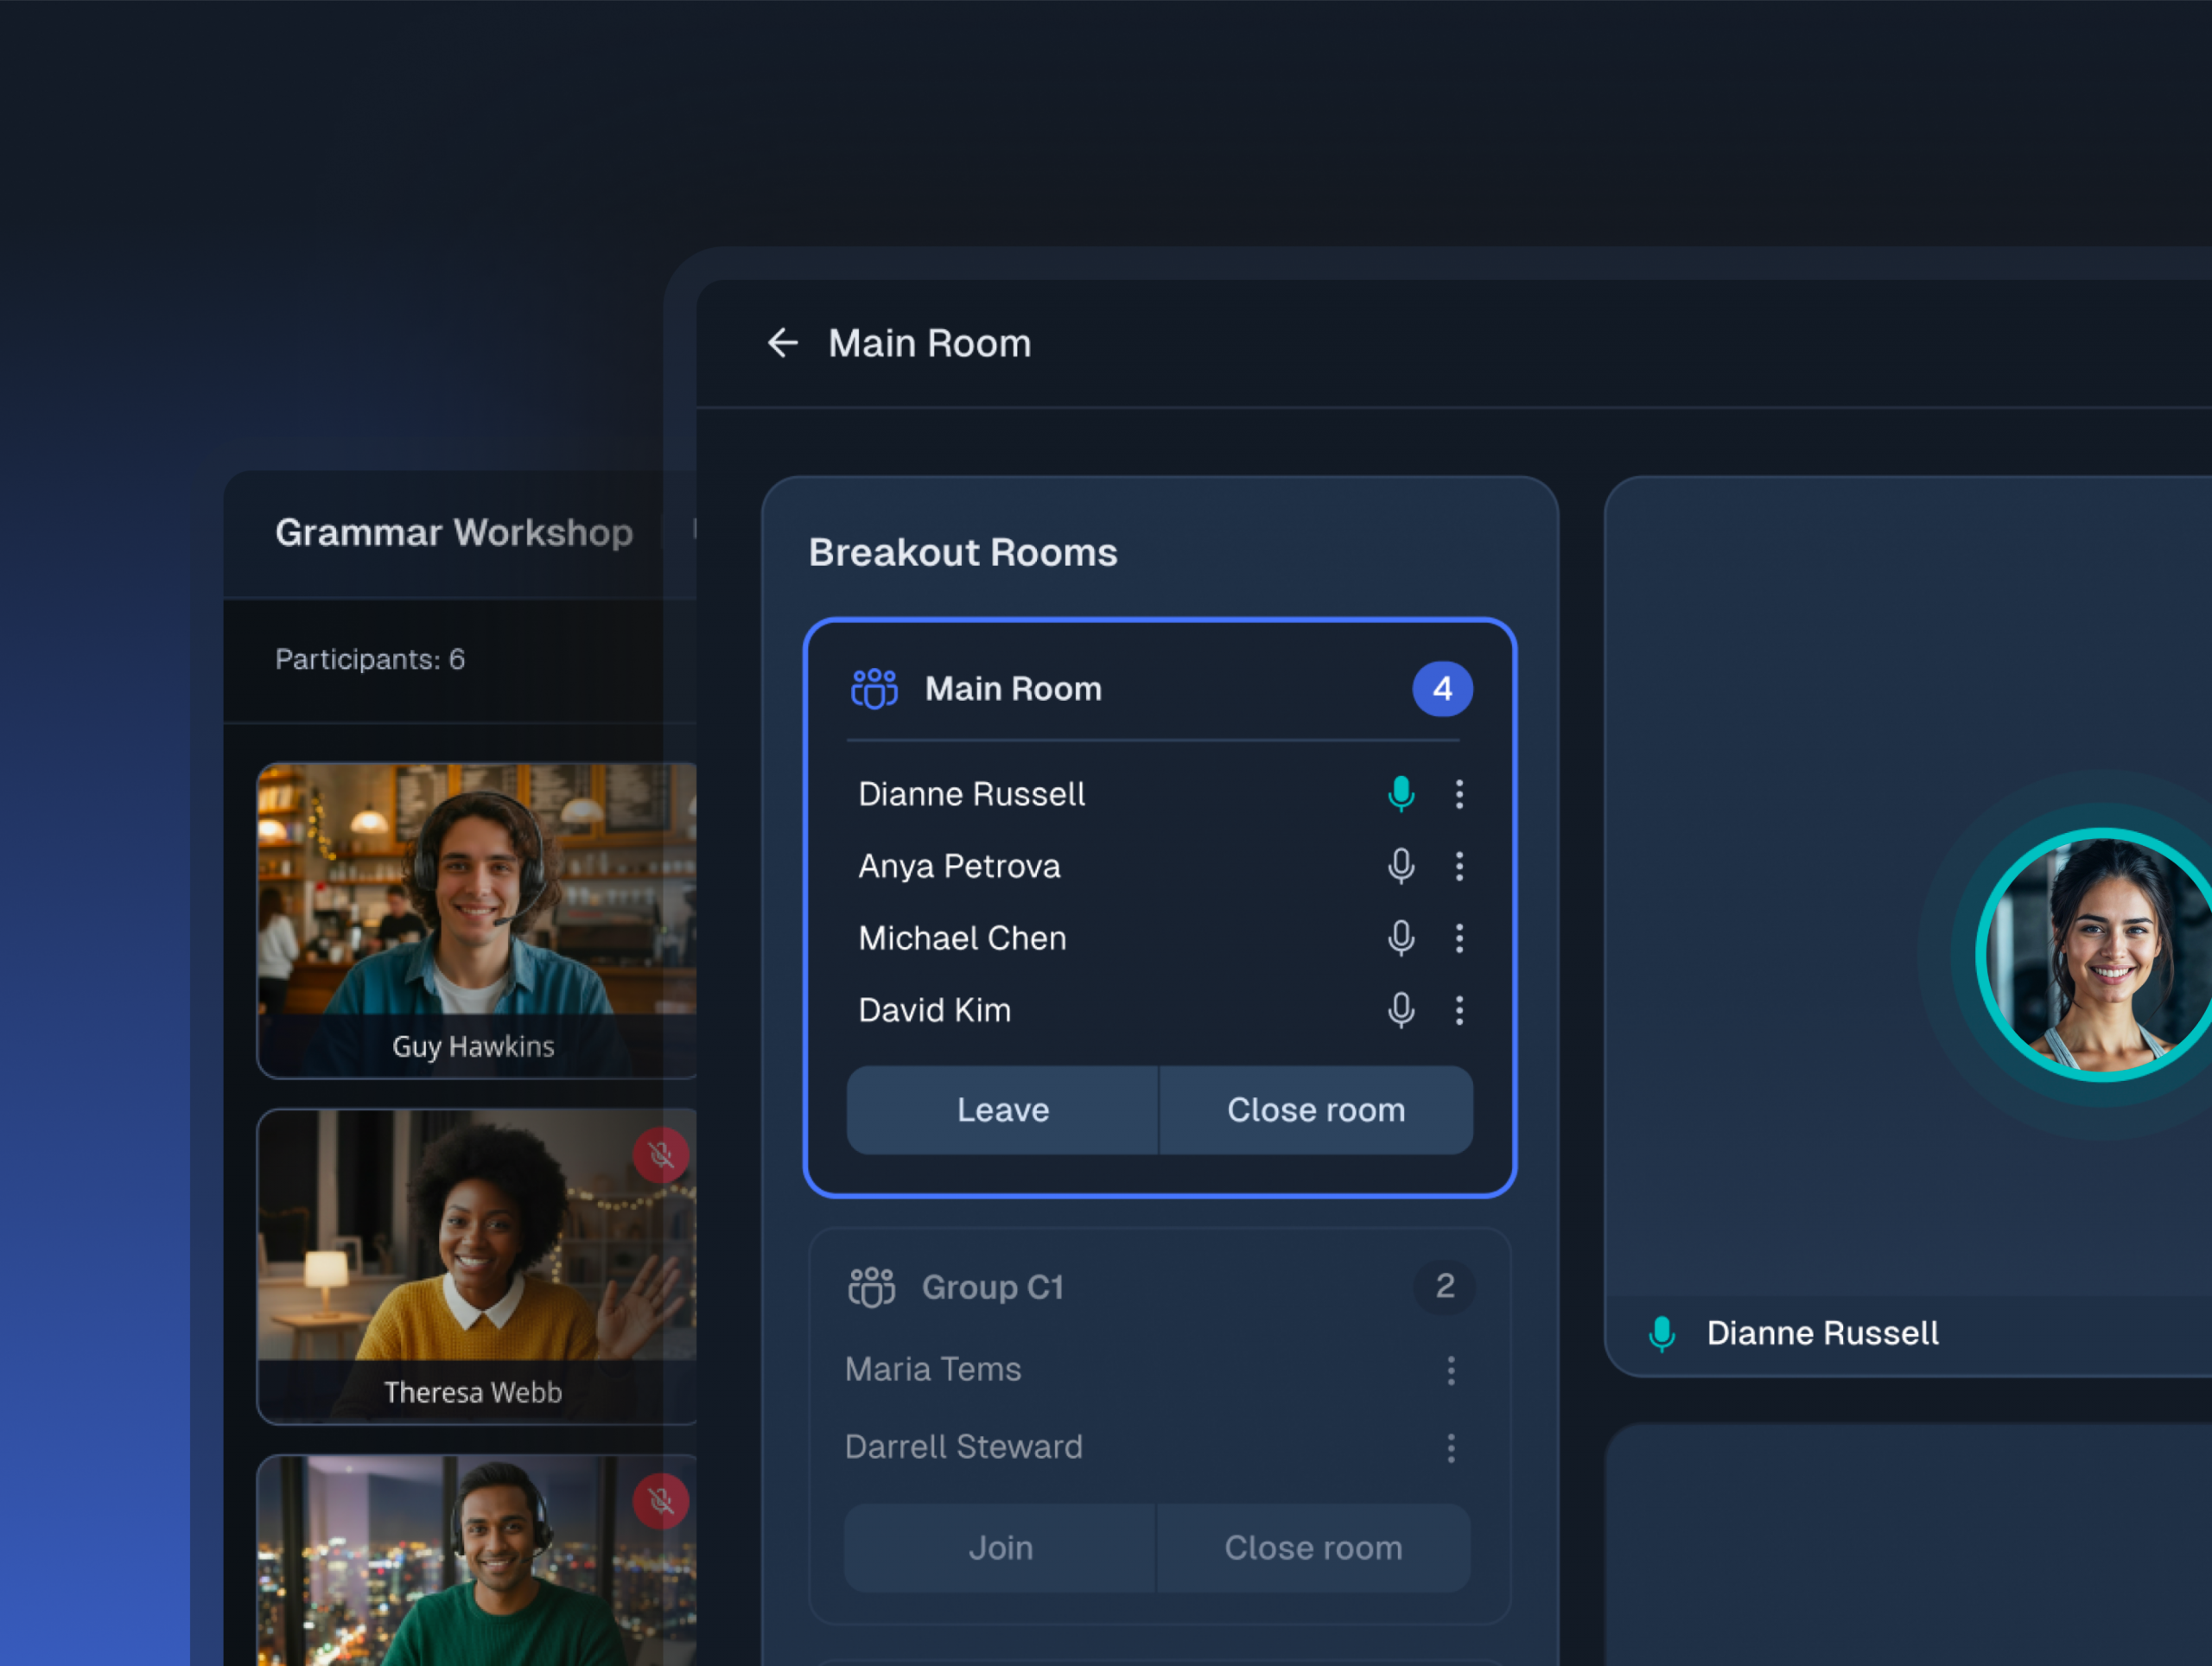Viewport: 2212px width, 1666px height.
Task: Click the Main Room participant count badge
Action: pos(1441,689)
